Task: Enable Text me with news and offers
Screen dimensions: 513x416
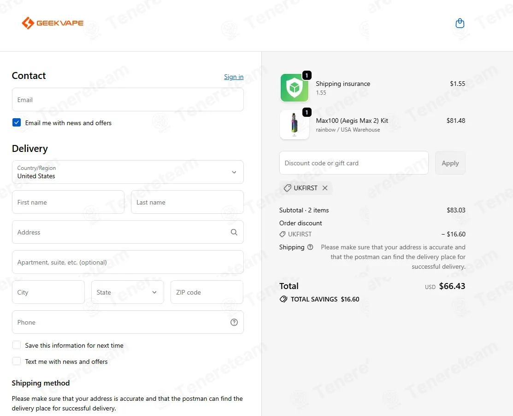Action: 17,361
